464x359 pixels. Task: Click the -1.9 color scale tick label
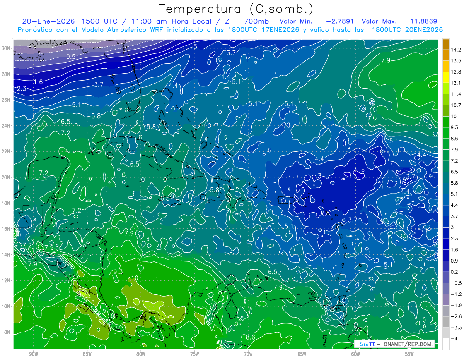[x=456, y=305]
